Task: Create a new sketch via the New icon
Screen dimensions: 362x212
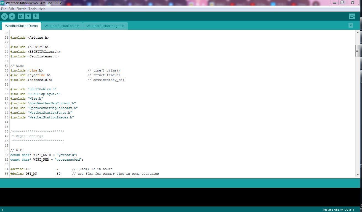Action: (21, 16)
